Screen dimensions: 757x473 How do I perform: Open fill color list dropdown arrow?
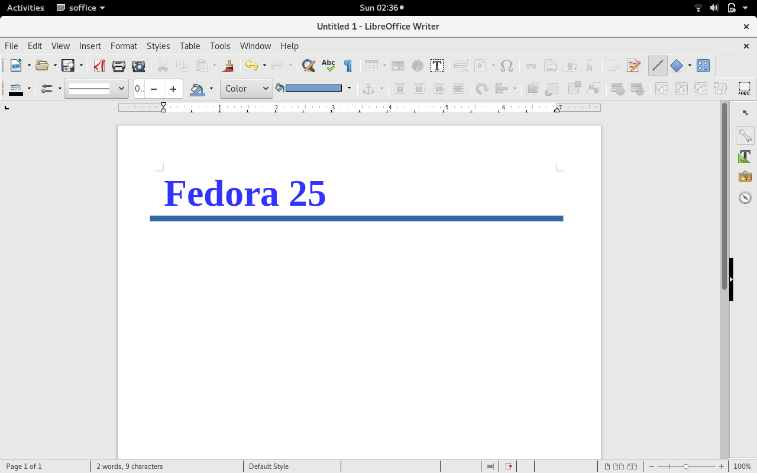pos(349,89)
